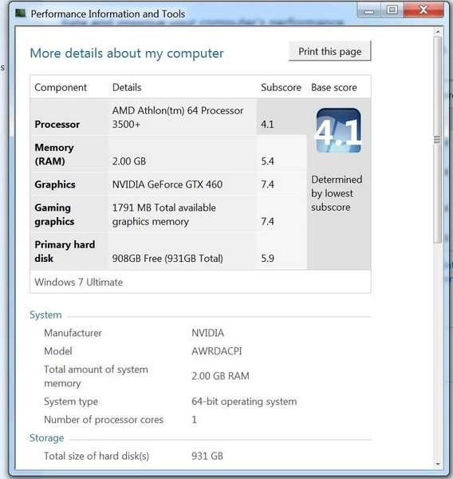Select the Component column header
This screenshot has height=479, width=453.
(x=61, y=87)
